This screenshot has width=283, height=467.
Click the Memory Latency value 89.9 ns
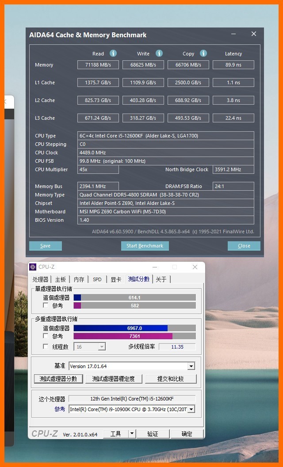[233, 65]
